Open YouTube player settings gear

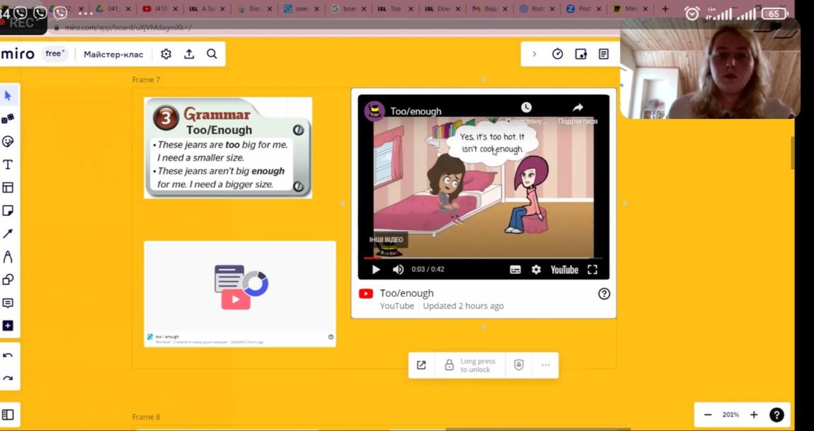(536, 270)
